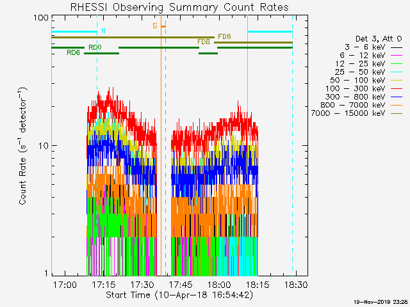
Task: Click the dashed cyan vertical line near 18:28
Action: coord(292,145)
